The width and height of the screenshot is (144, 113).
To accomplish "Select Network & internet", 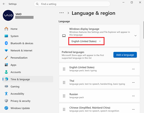I will (21, 50).
